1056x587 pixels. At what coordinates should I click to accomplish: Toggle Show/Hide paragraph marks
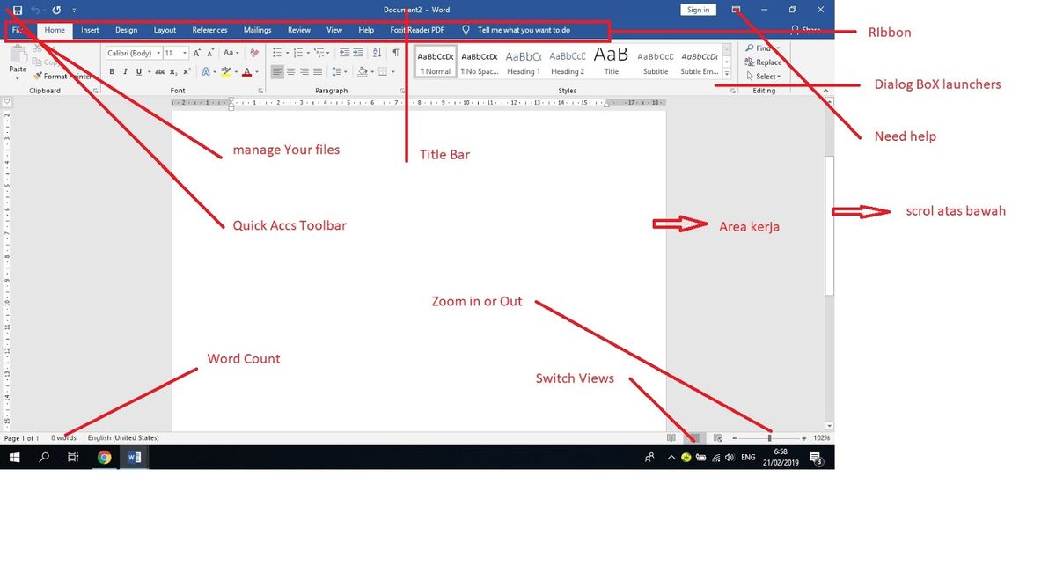(x=395, y=54)
